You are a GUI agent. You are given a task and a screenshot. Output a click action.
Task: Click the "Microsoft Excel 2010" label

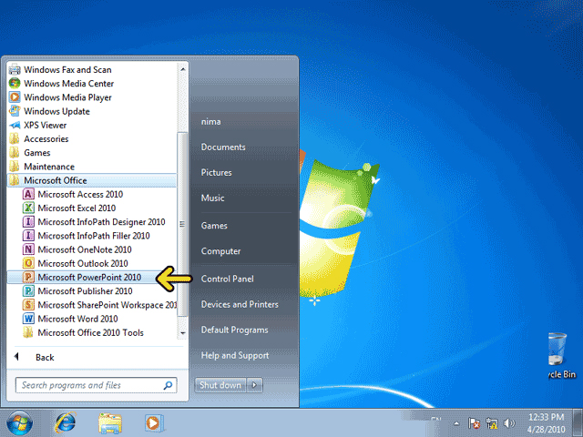[x=77, y=208]
